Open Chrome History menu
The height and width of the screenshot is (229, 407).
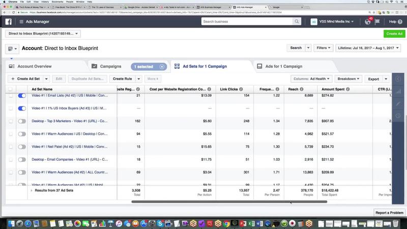(x=45, y=2)
